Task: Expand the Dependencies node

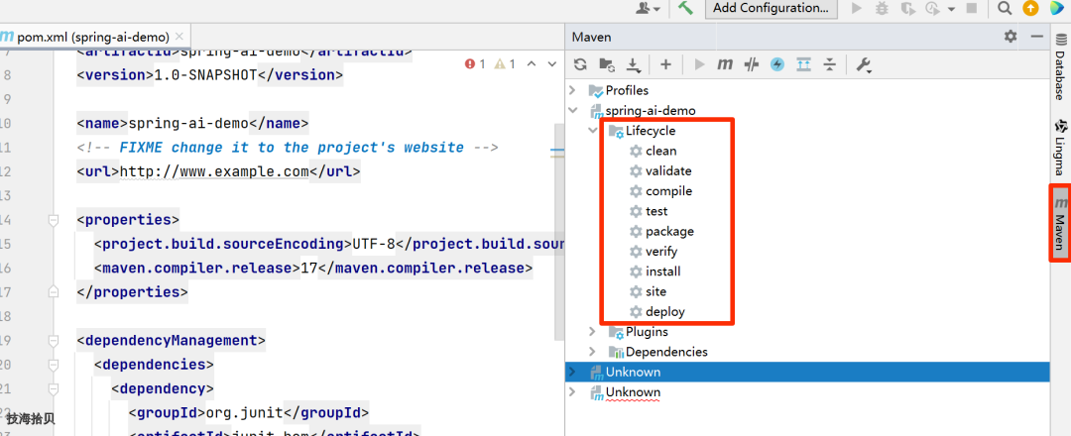Action: coord(593,352)
